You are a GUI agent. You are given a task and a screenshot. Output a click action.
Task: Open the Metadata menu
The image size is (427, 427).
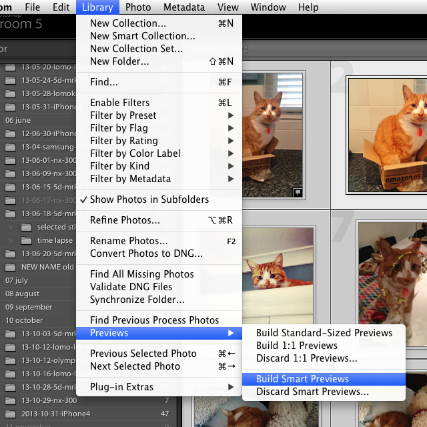click(184, 7)
